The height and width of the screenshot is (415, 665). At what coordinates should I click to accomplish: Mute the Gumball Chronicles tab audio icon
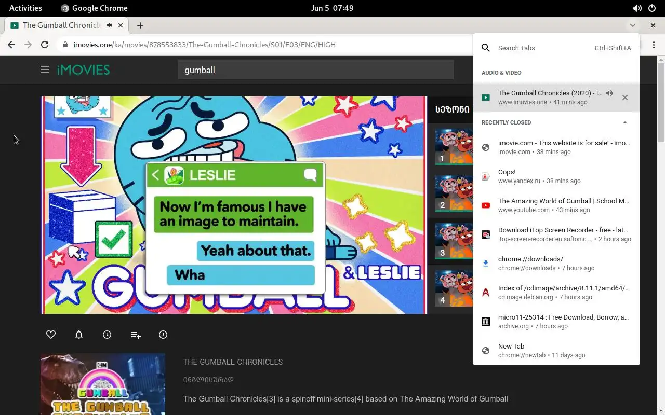click(x=109, y=25)
